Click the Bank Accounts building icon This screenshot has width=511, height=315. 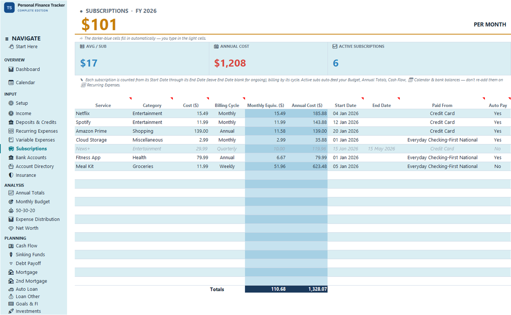pyautogui.click(x=11, y=158)
